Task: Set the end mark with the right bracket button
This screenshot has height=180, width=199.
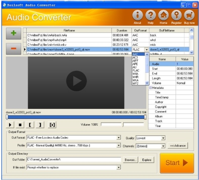Action: [40, 125]
